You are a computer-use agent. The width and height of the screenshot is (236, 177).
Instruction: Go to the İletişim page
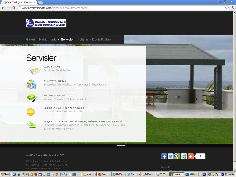click(83, 40)
